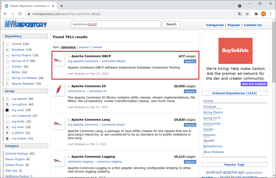This screenshot has height=178, width=276.
Task: Filter by Android Package category
Action: coord(16,154)
